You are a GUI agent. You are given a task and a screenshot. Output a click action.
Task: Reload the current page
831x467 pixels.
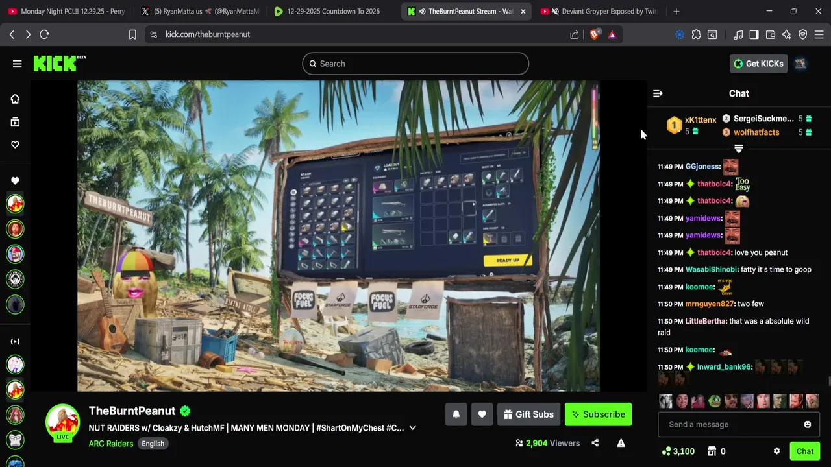coord(44,34)
